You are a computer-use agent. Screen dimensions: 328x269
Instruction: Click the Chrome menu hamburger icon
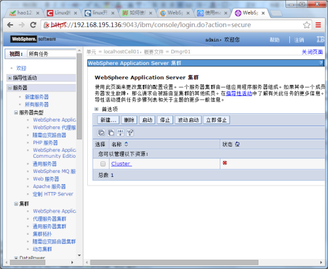(318, 25)
